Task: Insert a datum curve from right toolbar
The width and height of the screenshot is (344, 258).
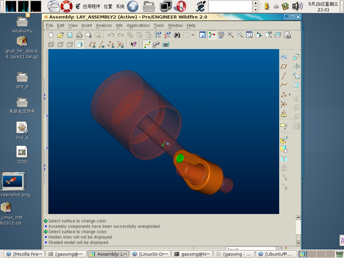Action: tap(284, 85)
